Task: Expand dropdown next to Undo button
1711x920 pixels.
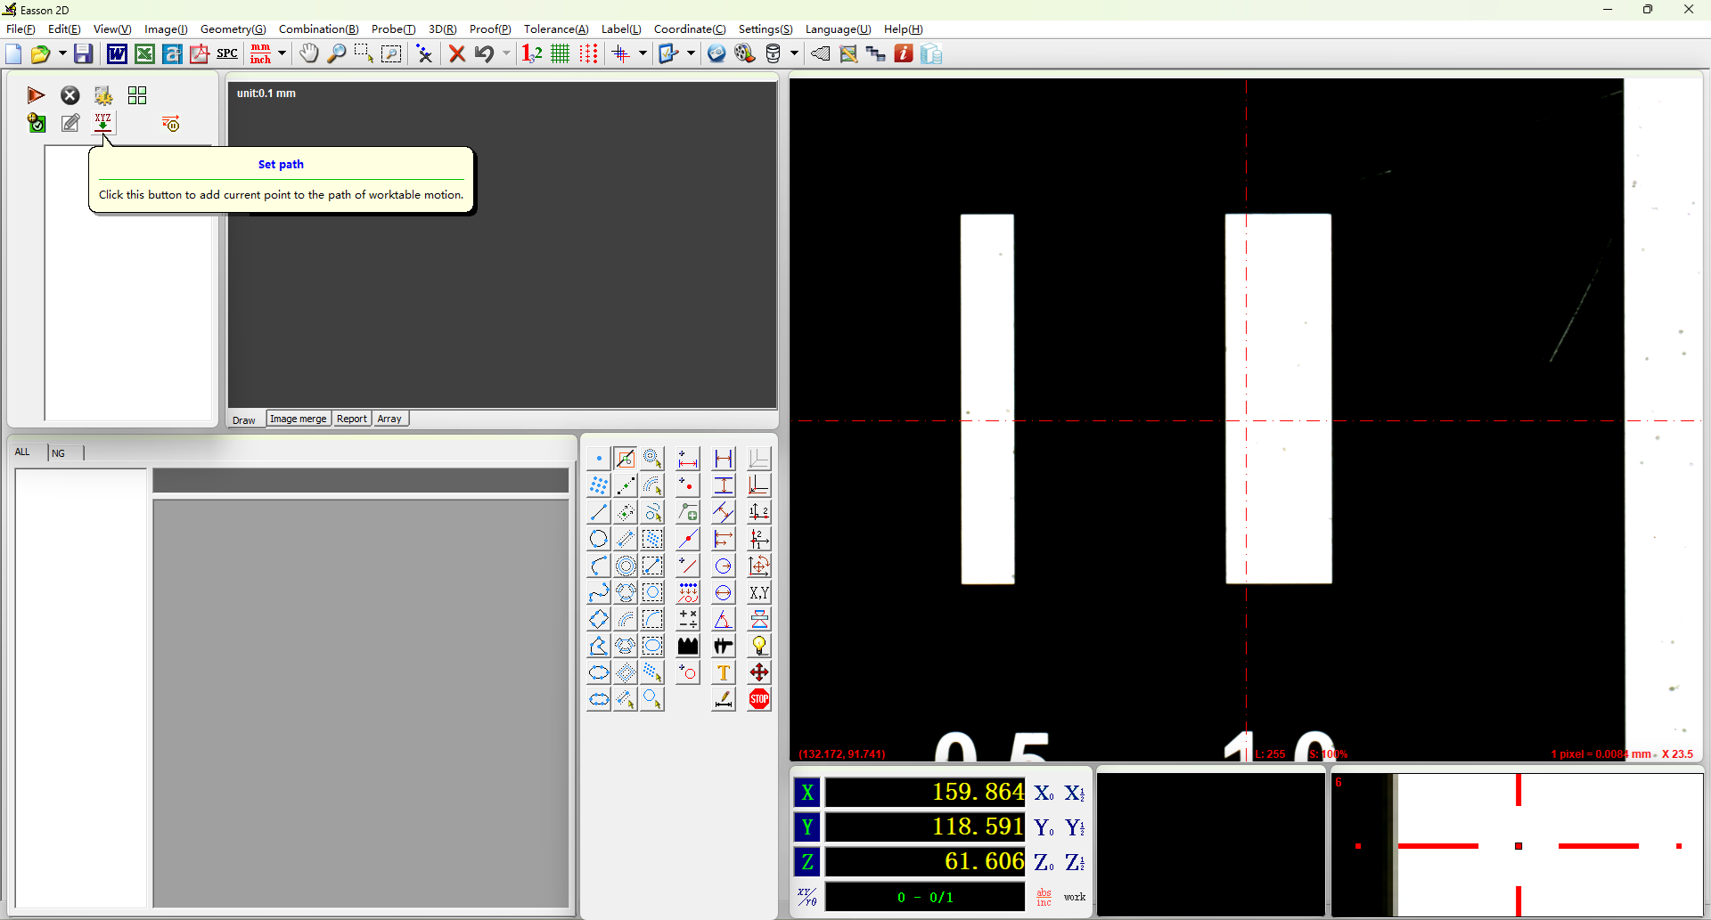Action: (x=506, y=54)
